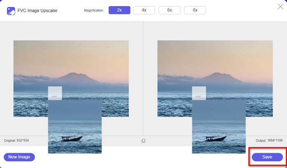Image resolution: width=287 pixels, height=168 pixels.
Task: Switch magnification to 4x
Action: point(144,10)
